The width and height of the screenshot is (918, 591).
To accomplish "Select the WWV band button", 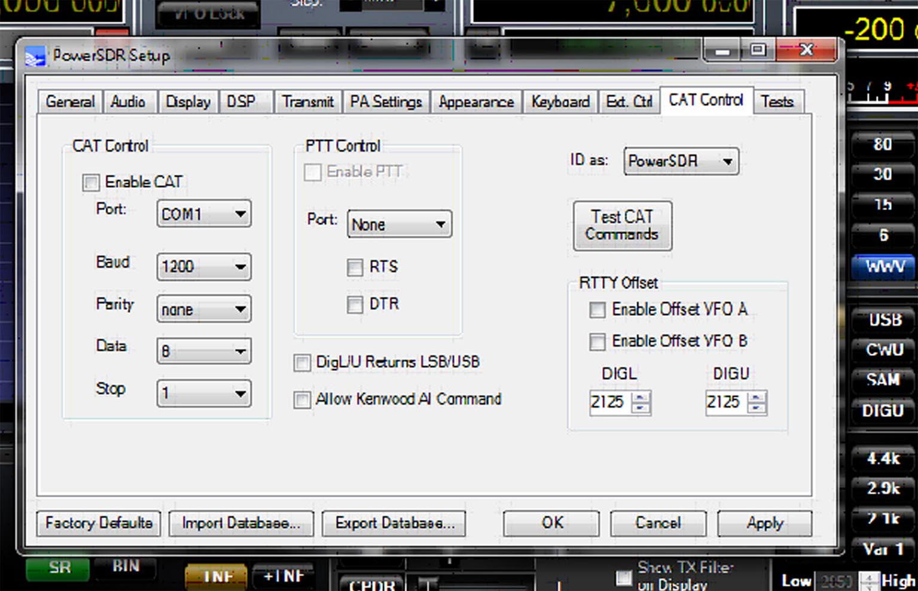I will point(884,266).
